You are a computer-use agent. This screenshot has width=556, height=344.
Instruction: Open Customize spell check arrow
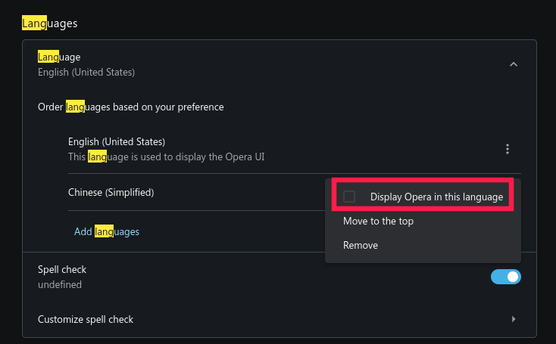(513, 319)
